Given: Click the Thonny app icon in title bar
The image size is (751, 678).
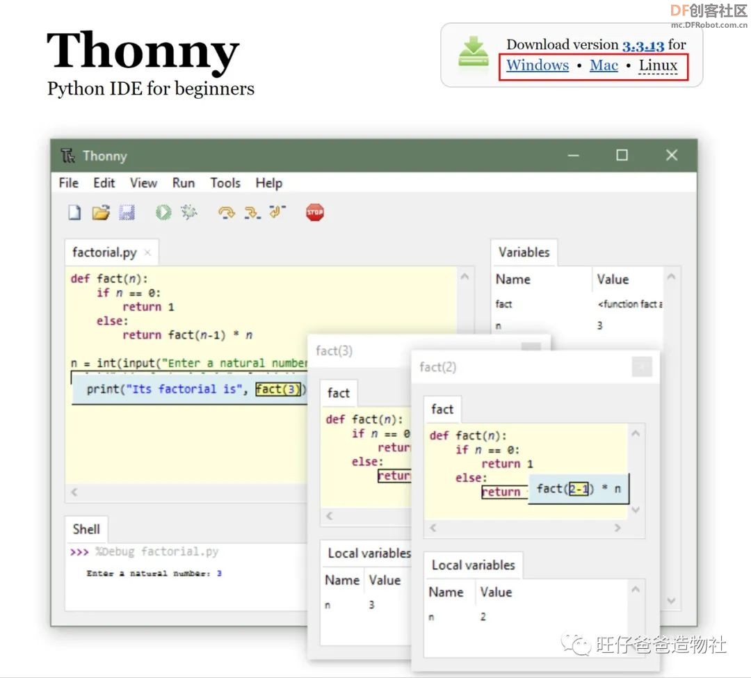Looking at the screenshot, I should coord(67,156).
